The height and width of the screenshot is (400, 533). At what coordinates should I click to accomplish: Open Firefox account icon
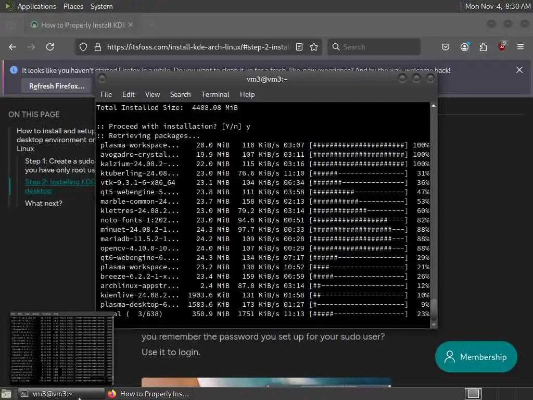(465, 47)
